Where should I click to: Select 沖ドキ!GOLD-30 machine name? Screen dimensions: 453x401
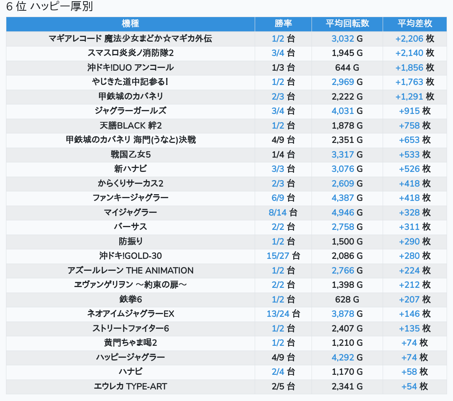point(130,256)
